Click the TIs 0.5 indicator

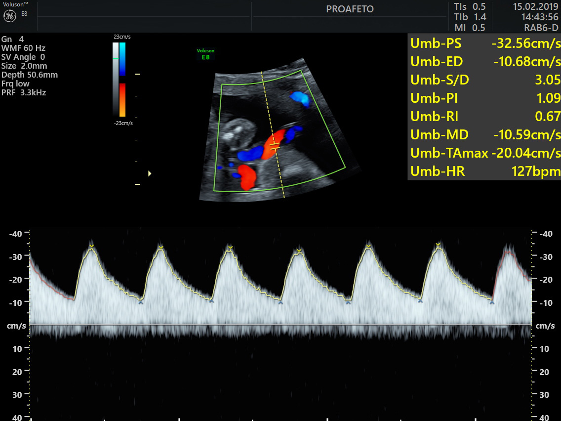(470, 6)
